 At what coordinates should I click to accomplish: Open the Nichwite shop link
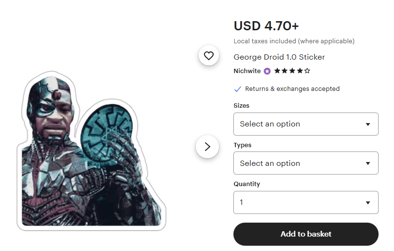[247, 71]
